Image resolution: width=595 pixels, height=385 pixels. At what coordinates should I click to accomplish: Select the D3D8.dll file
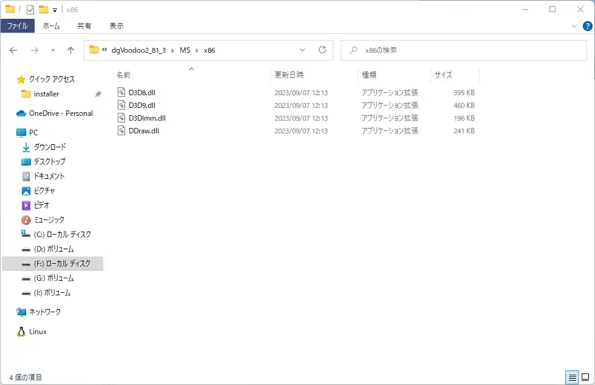coord(143,93)
